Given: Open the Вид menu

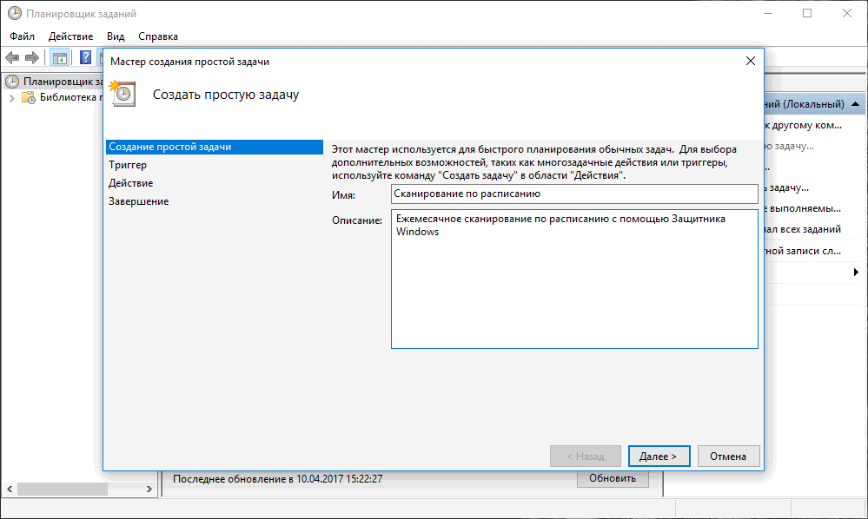Looking at the screenshot, I should [x=116, y=36].
